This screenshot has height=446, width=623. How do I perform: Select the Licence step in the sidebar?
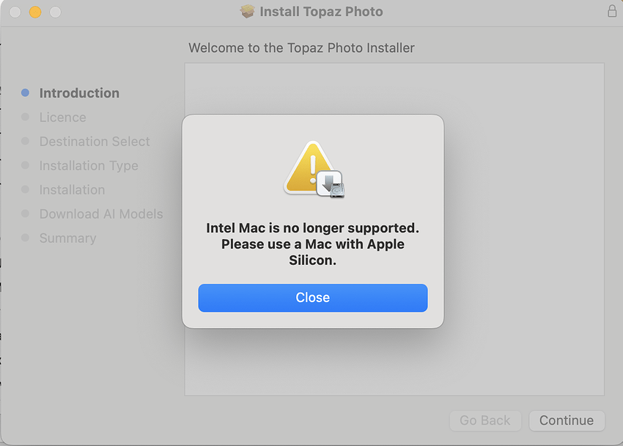(x=62, y=117)
